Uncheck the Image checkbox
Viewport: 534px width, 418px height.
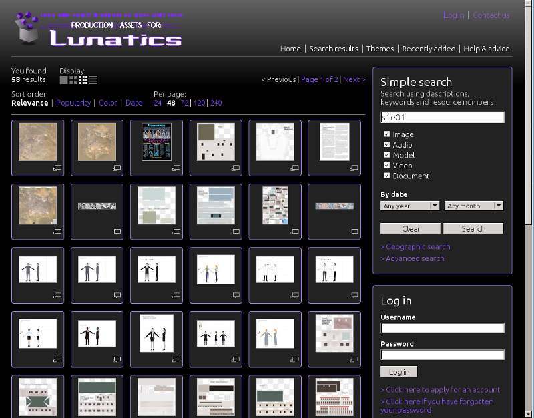click(387, 134)
